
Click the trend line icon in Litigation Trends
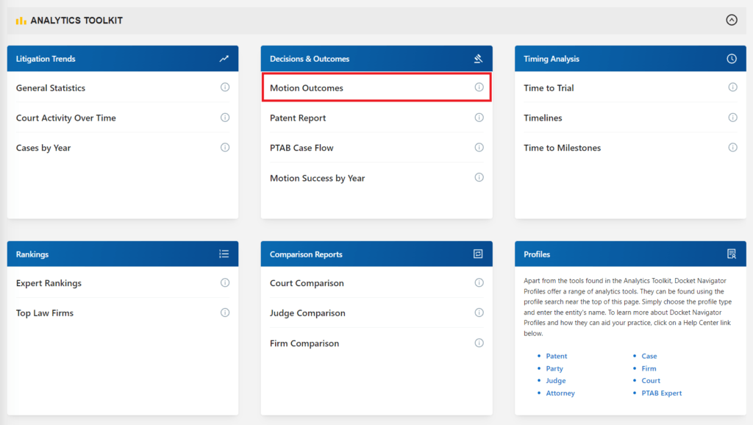[x=224, y=59]
